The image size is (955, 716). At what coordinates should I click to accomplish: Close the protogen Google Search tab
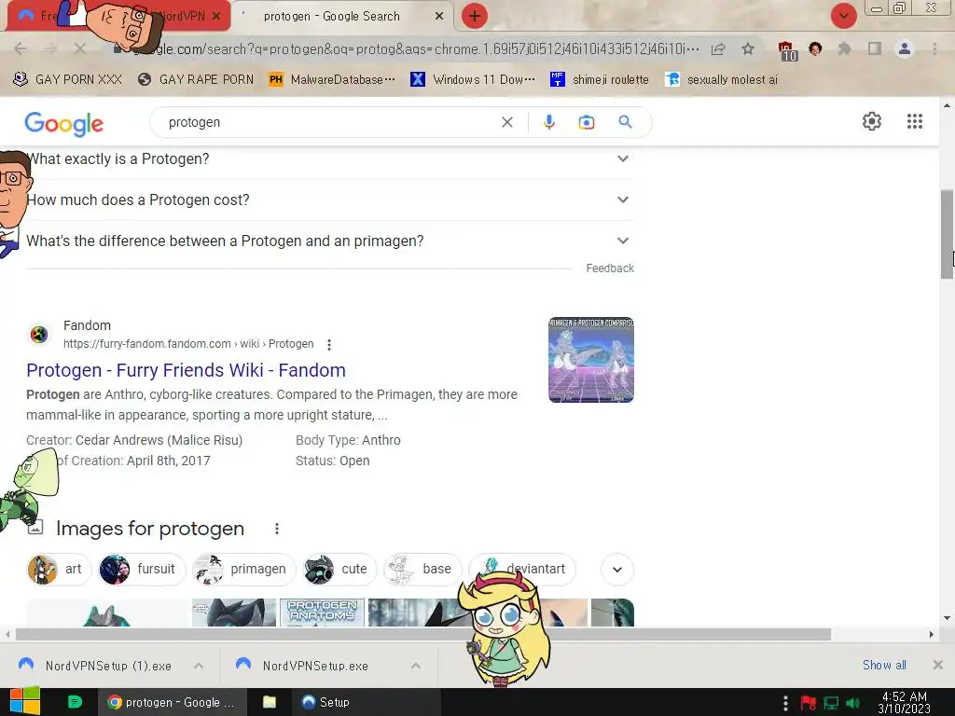tap(439, 17)
